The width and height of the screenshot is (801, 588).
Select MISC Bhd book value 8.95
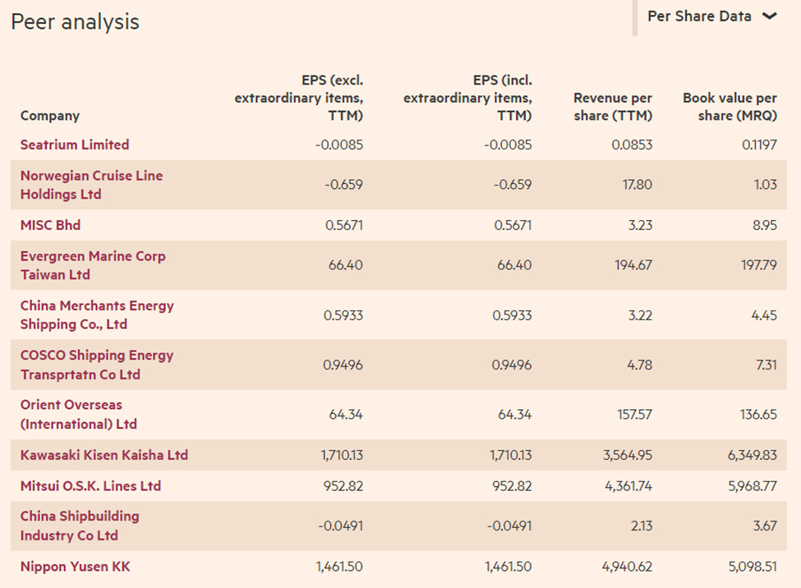pos(765,225)
